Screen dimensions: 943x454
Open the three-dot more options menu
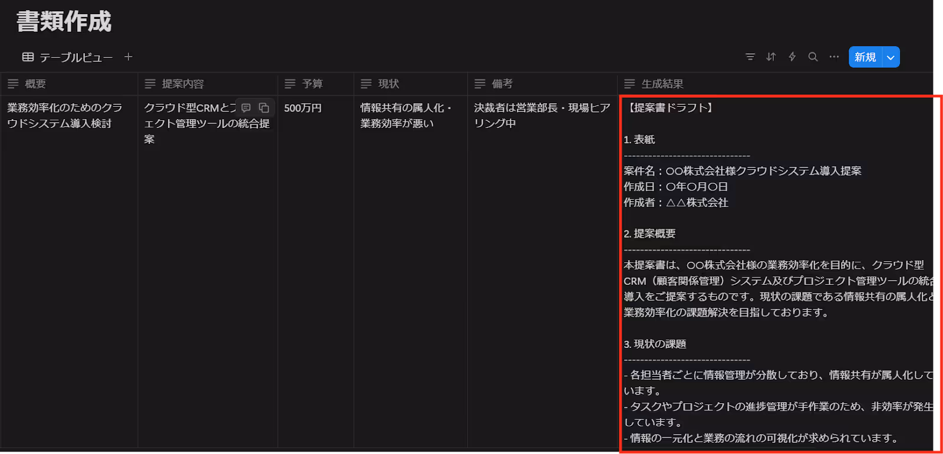tap(834, 57)
